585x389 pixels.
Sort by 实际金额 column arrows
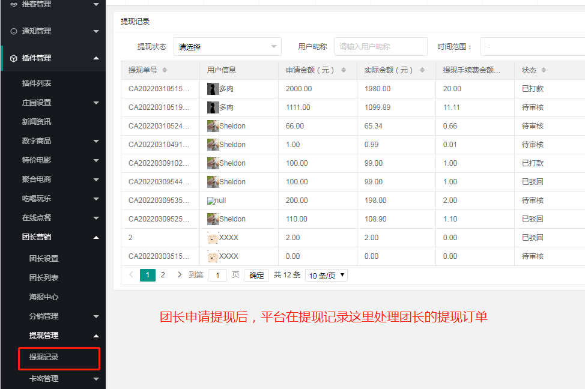422,70
